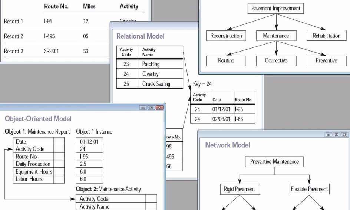Select the Preventive Maintenance box in Network Model
This screenshot has height=210, width=350.
274,162
